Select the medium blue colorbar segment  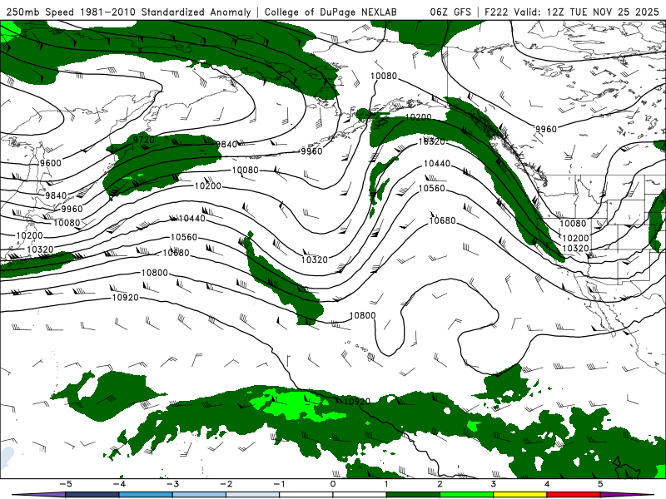tap(145, 495)
